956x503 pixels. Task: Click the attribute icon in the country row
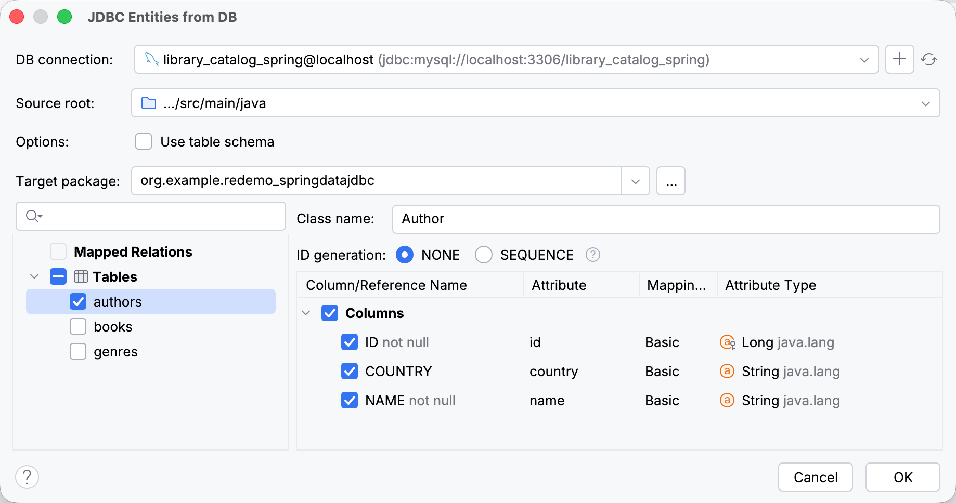[727, 371]
